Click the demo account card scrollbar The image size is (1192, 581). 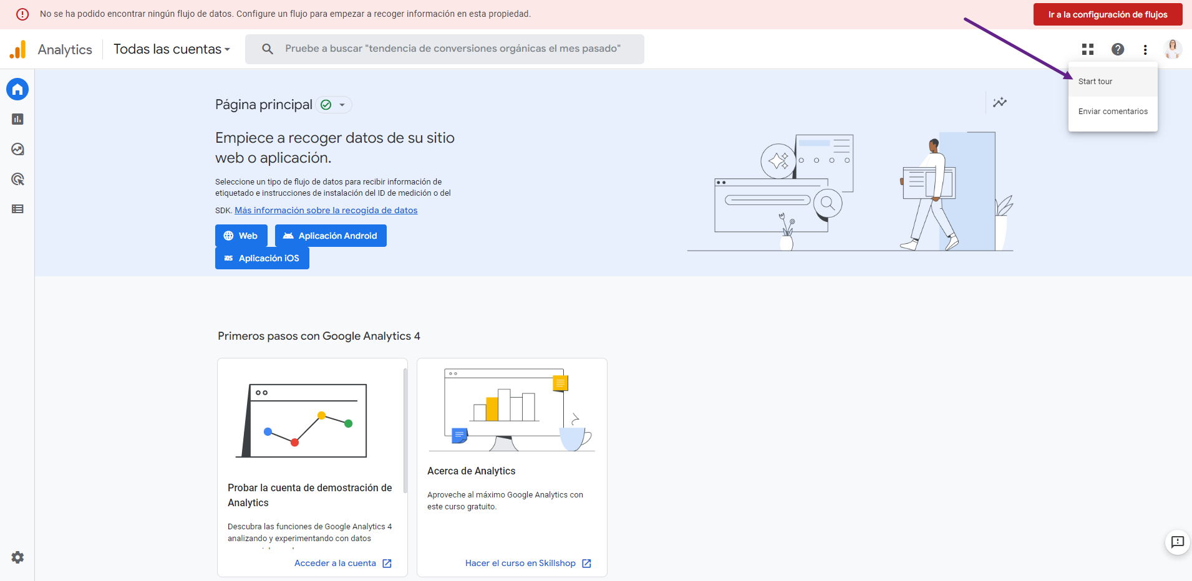coord(405,430)
